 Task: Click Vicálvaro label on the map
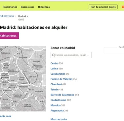[x=39, y=92]
